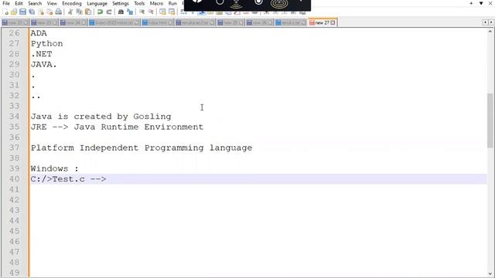Open the Settings menu
Screen dimensions: 495x278
pyautogui.click(x=121, y=3)
